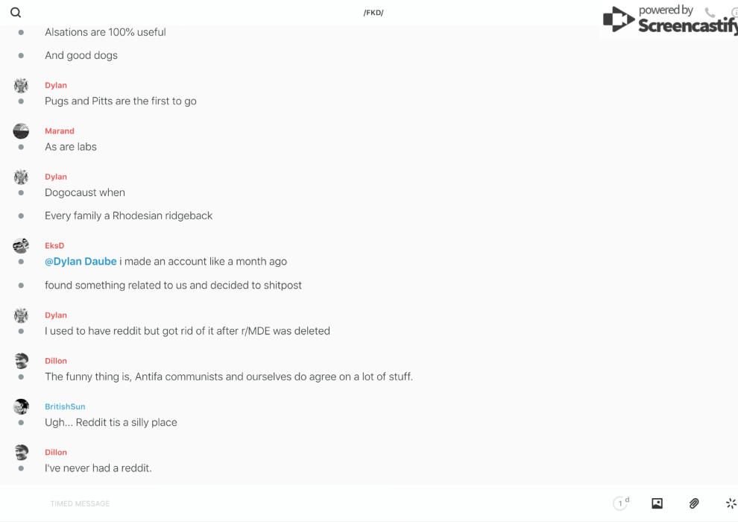Open EksD's profile avatar
Screen dimensions: 738x522
21,245
